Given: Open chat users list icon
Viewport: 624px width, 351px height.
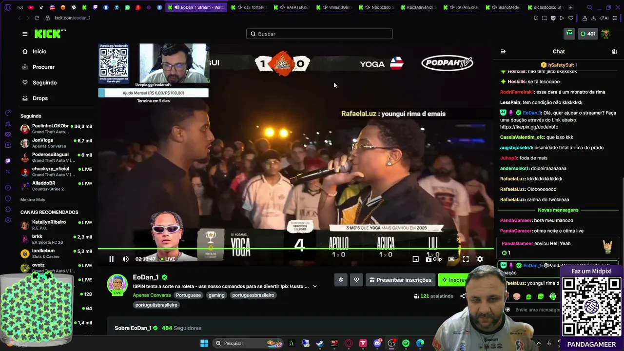Looking at the screenshot, I should (614, 51).
